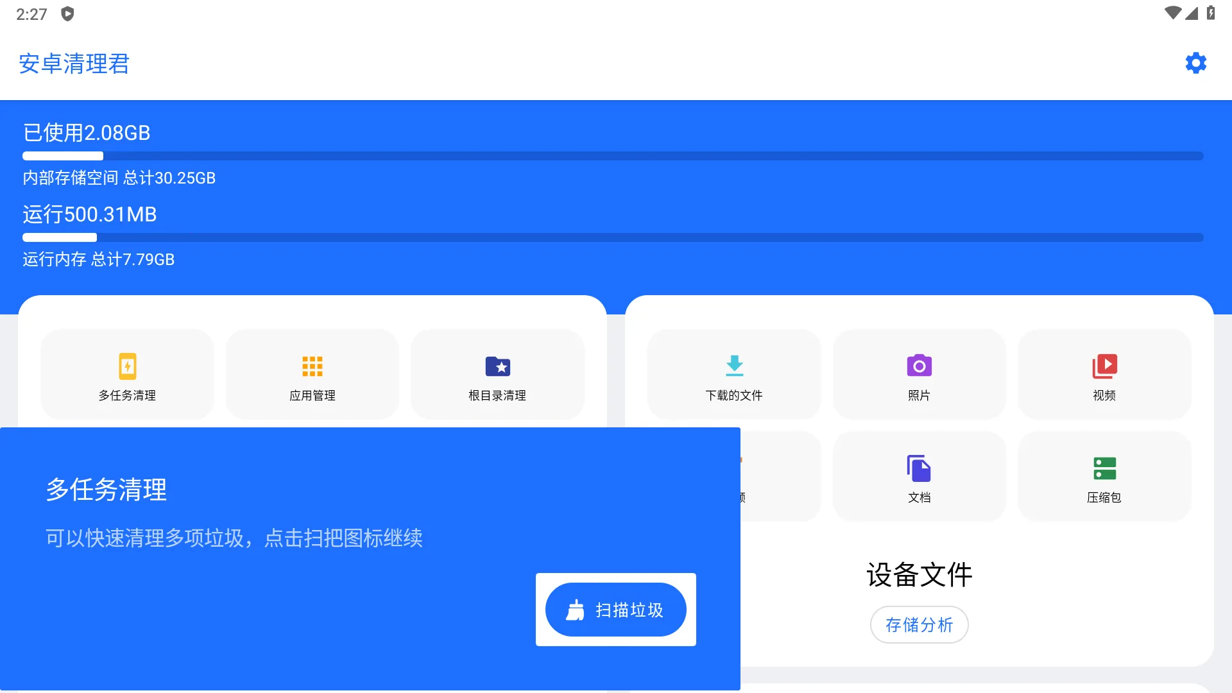This screenshot has height=693, width=1232.
Task: Click the internal storage usage progress bar
Action: tap(613, 156)
